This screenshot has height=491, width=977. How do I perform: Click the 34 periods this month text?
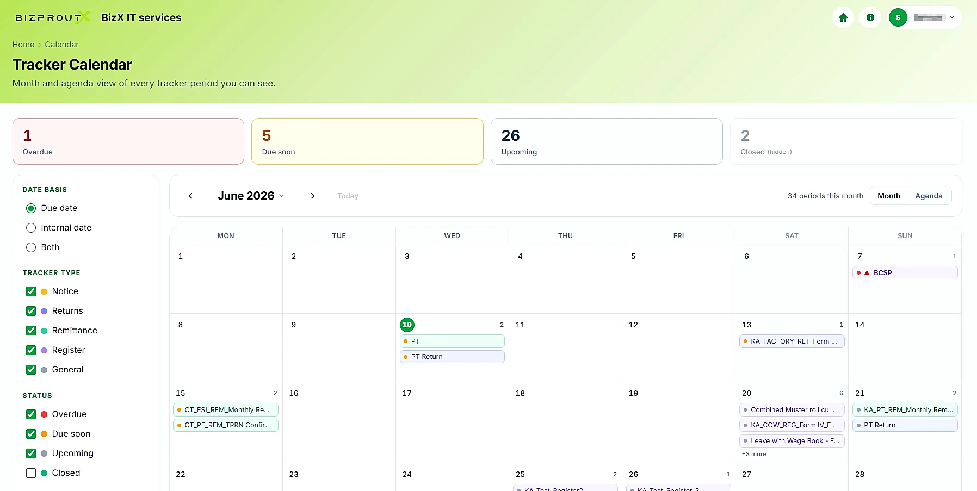[825, 196]
